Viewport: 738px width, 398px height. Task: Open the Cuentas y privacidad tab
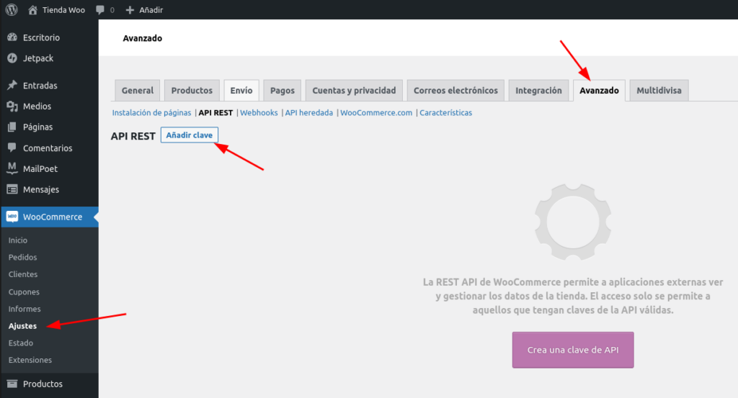[x=354, y=91]
